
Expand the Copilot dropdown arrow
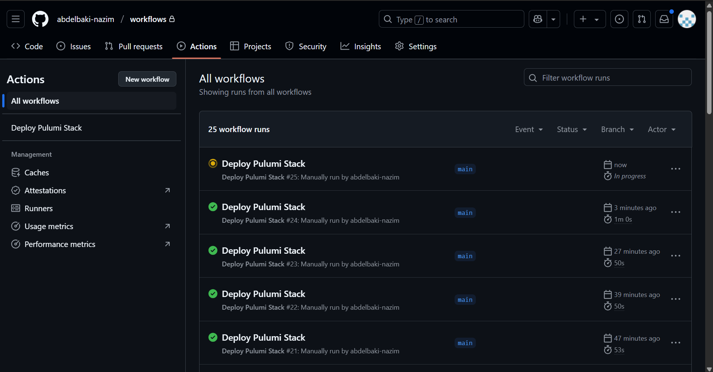[x=553, y=19]
